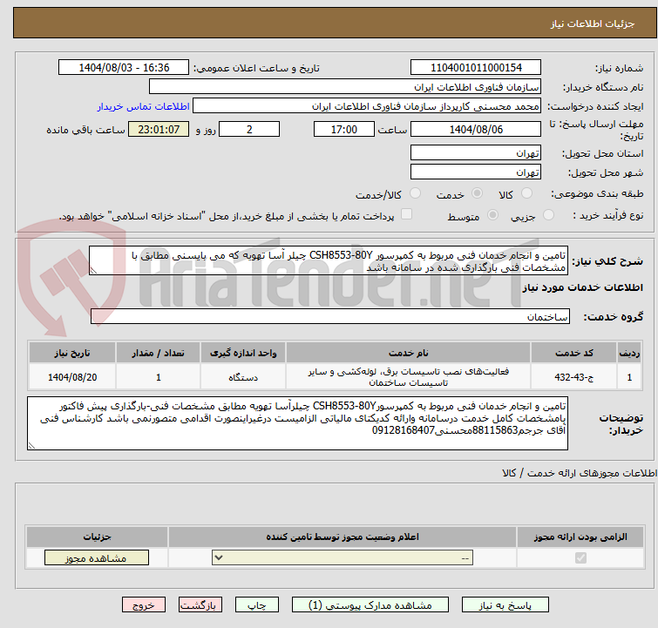Click service name cell فعالیت‌های نصب تاسیسات برق
The width and height of the screenshot is (658, 628).
pos(409,377)
